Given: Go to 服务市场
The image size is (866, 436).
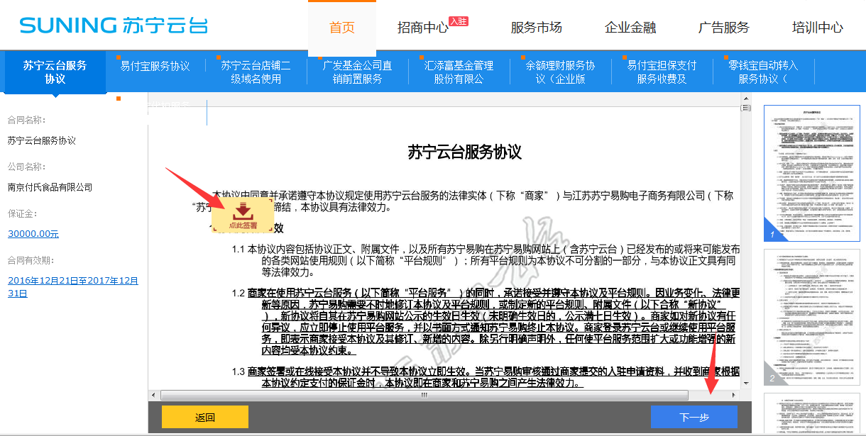Looking at the screenshot, I should pyautogui.click(x=537, y=28).
